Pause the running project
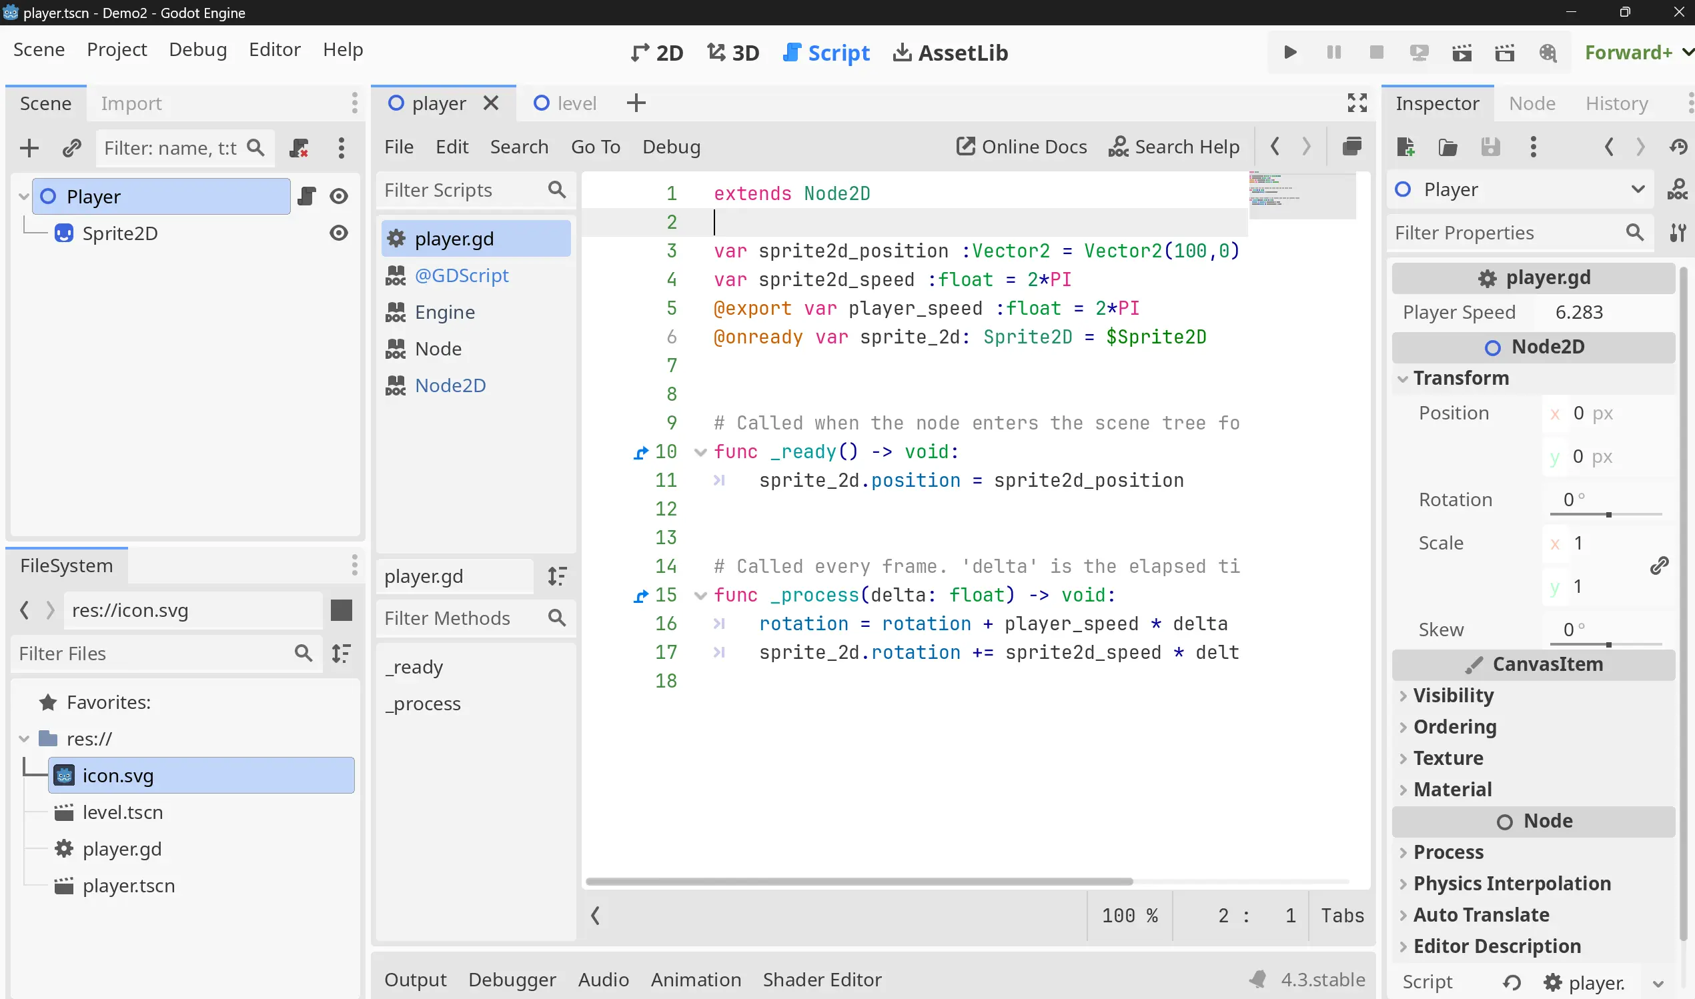Screen dimensions: 1695x999 (1333, 53)
